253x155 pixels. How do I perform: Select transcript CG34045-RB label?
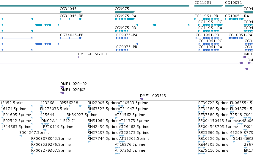pos(71,16)
